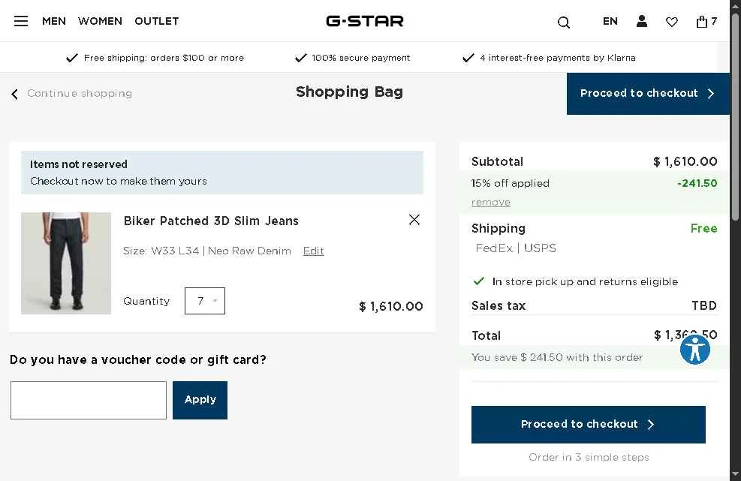The image size is (741, 481).
Task: Open the WOMEN menu
Action: (100, 21)
